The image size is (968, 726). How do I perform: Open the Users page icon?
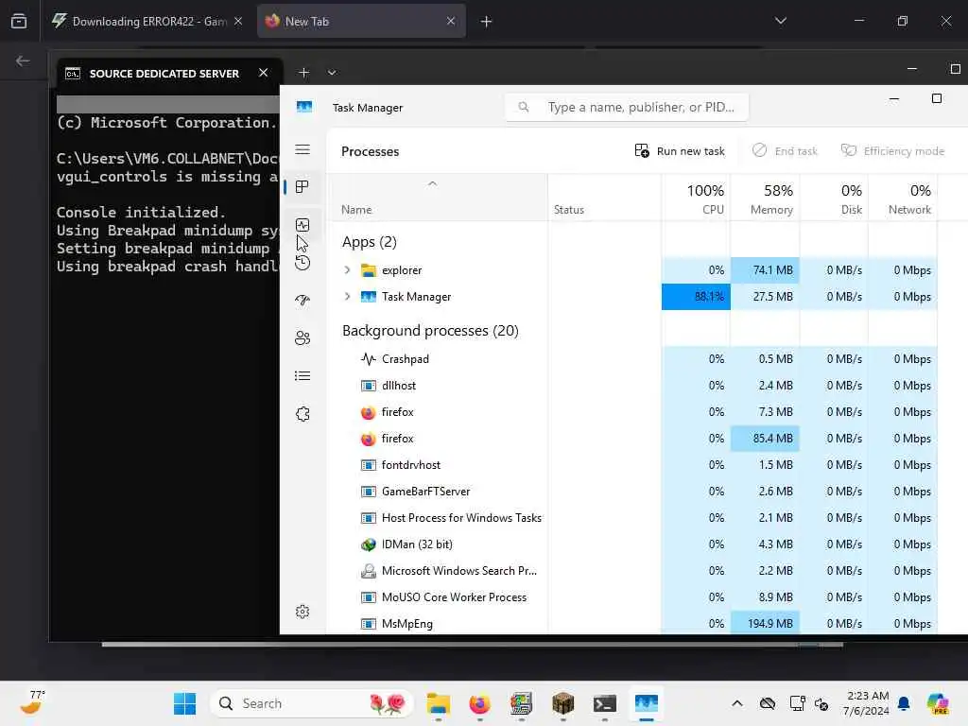(x=302, y=338)
